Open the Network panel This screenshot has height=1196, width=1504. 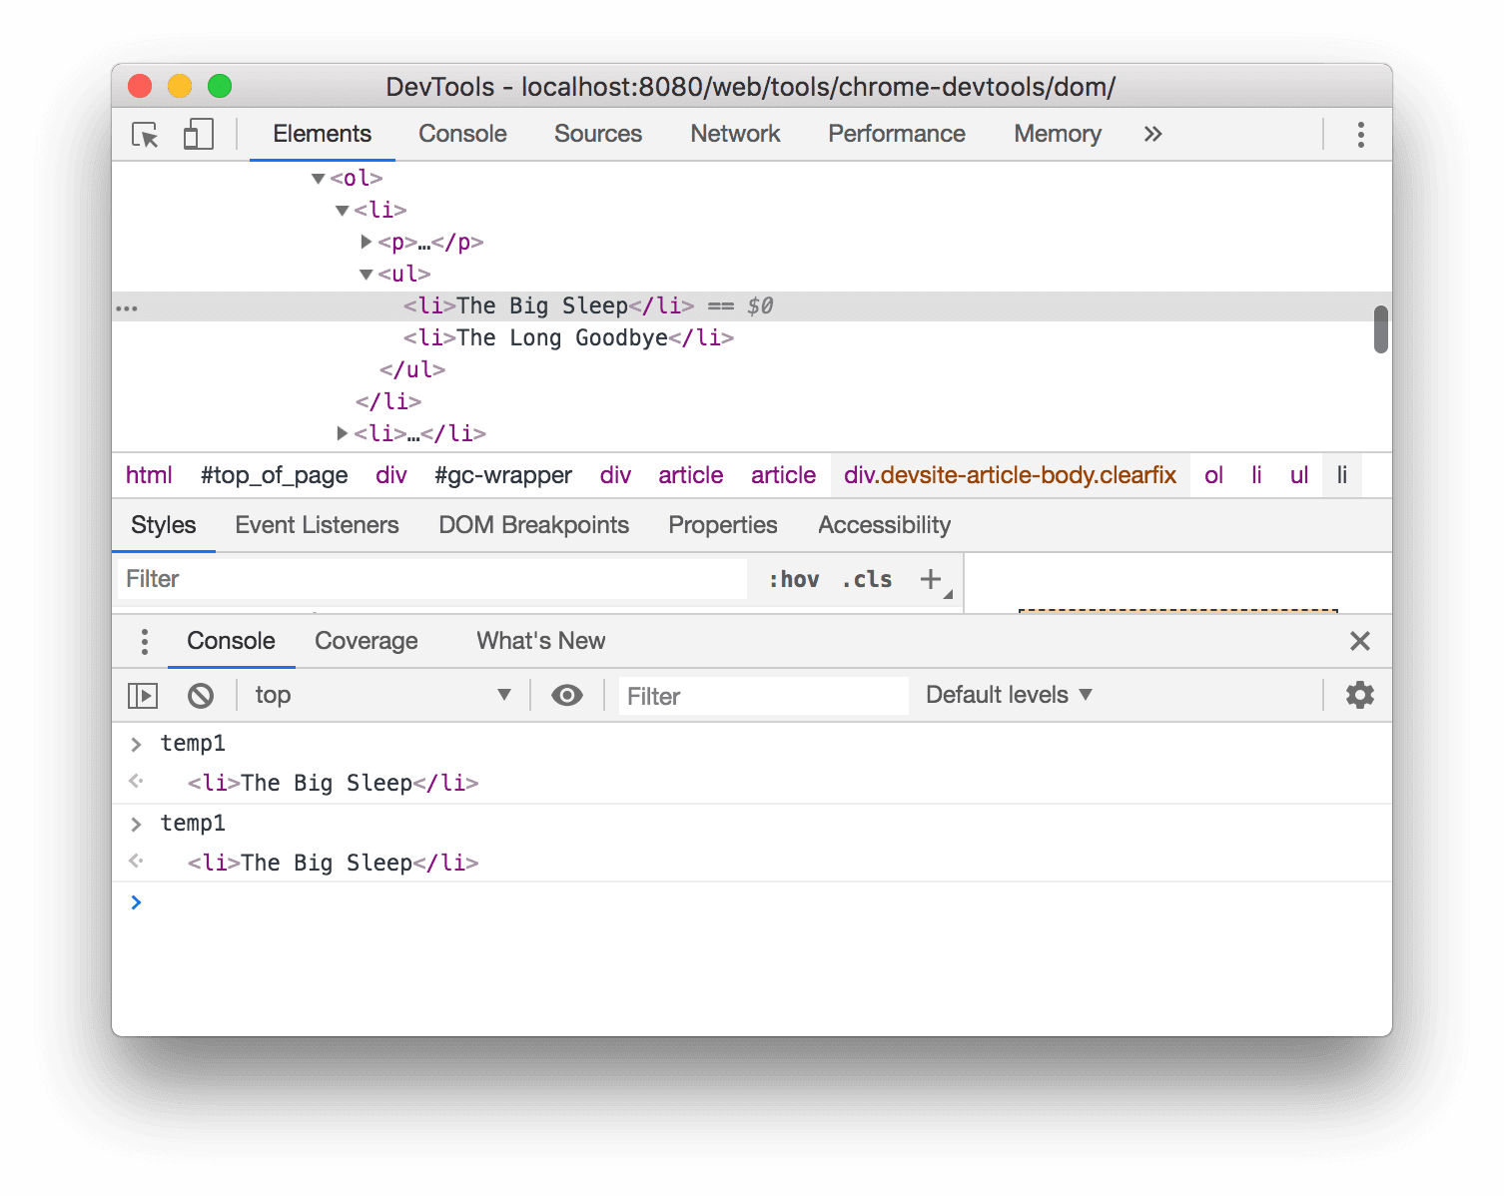tap(735, 134)
